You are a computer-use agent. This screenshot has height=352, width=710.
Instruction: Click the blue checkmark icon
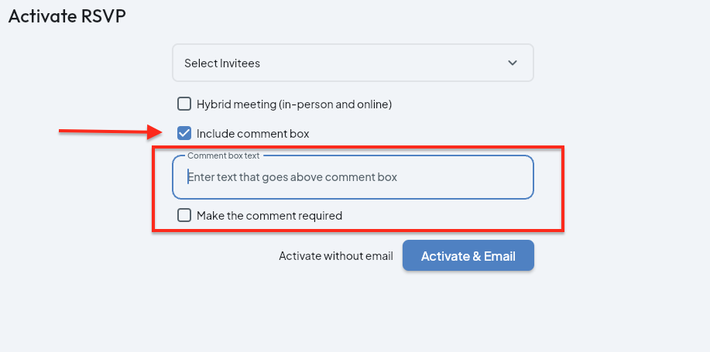click(x=184, y=133)
